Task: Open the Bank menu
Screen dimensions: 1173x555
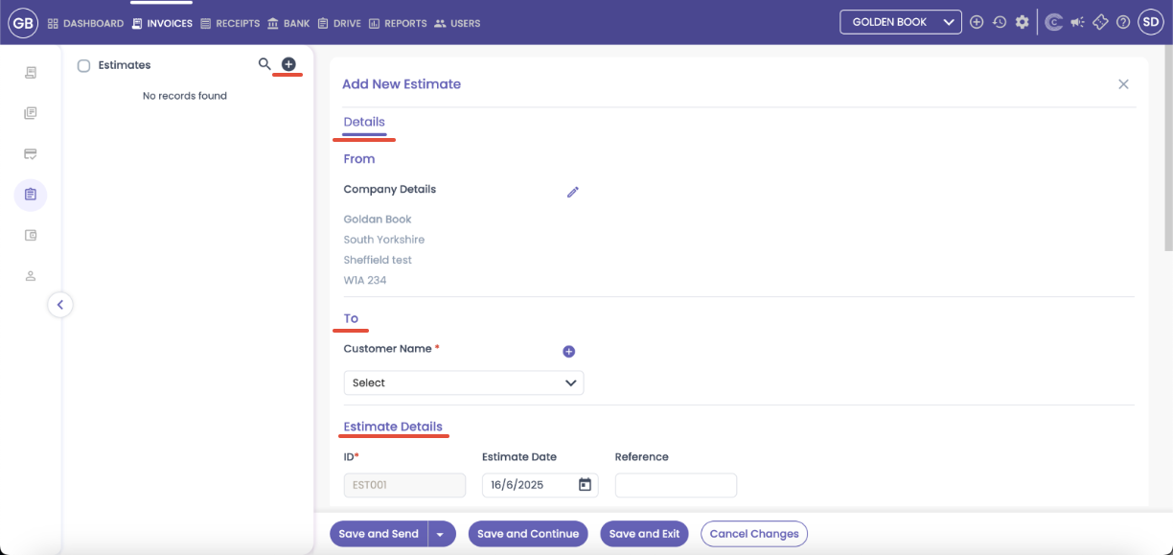Action: [288, 23]
